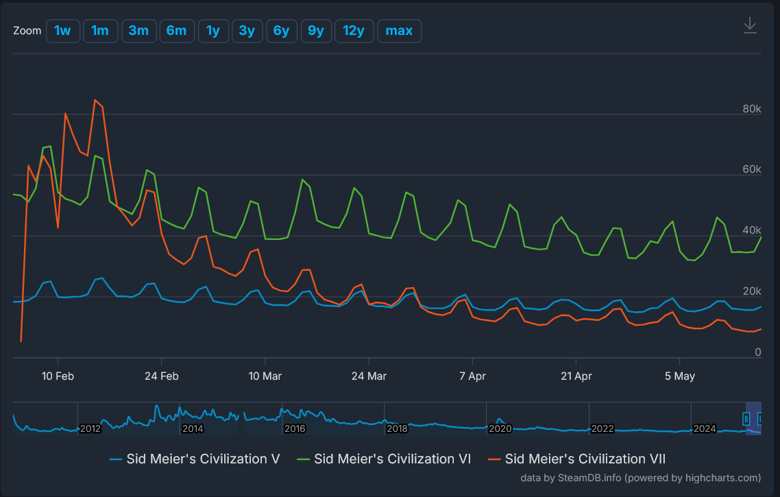Click the 7 Apr axis label
Viewport: 780px width, 497px height.
coord(472,376)
